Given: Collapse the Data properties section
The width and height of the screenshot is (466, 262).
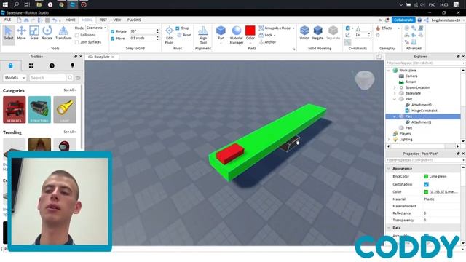Looking at the screenshot, I should (x=389, y=228).
